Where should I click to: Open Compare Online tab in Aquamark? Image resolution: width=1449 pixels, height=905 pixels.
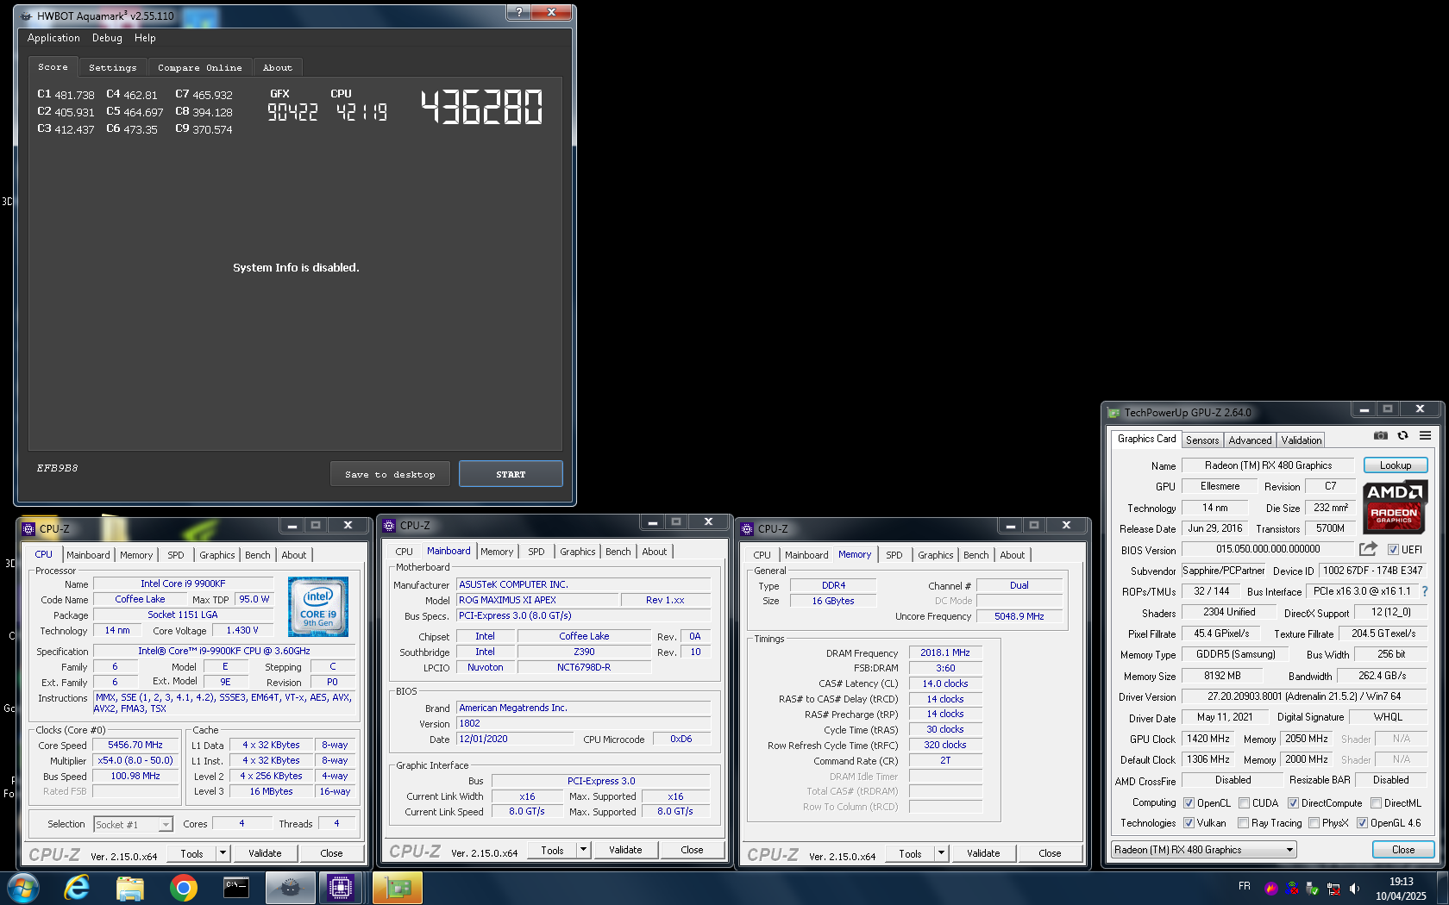pyautogui.click(x=199, y=67)
